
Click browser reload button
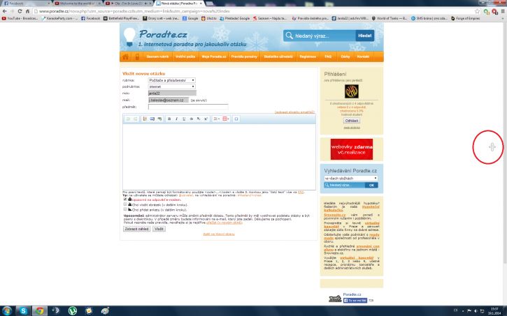pyautogui.click(x=20, y=11)
